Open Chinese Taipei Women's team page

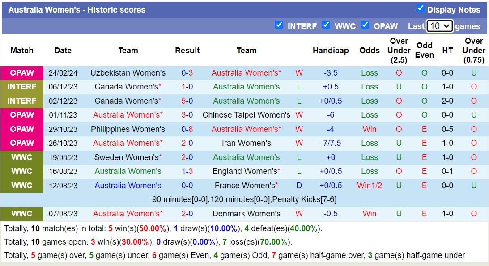pos(246,115)
